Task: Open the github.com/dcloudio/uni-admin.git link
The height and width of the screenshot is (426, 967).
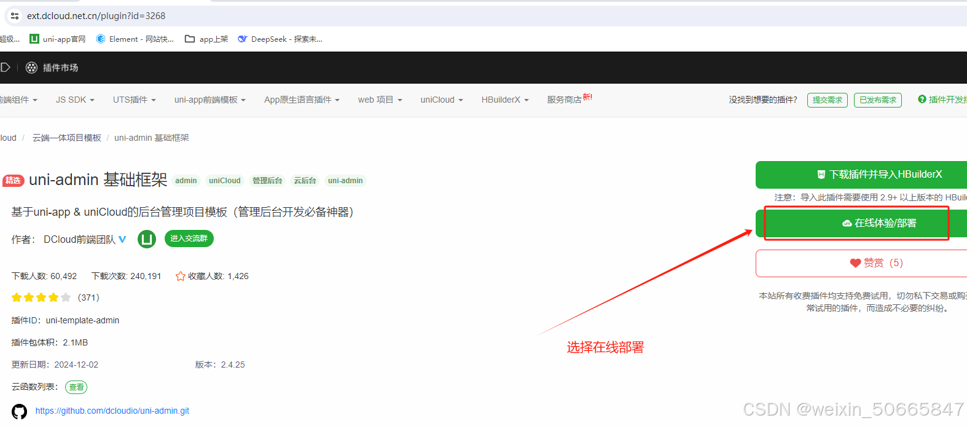Action: pos(112,411)
